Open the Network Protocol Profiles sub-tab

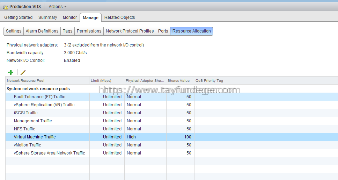[x=130, y=31]
